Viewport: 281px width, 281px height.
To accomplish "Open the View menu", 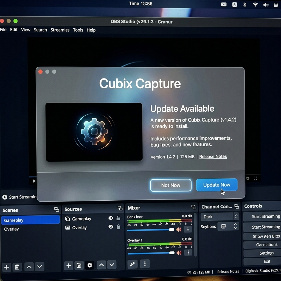I will click(x=26, y=30).
